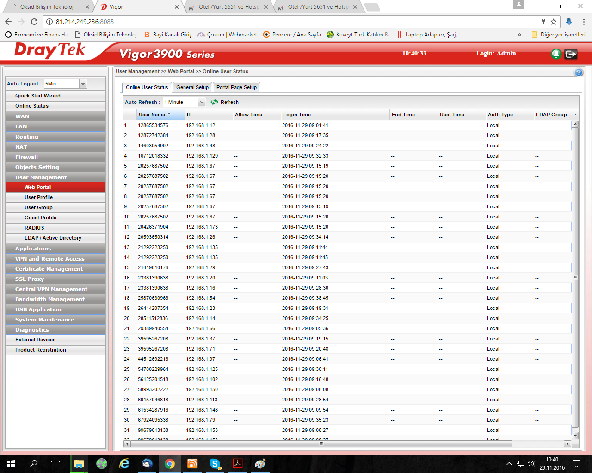Screen dimensions: 592x473
Task: Sort table by User Name column
Action: [152, 115]
